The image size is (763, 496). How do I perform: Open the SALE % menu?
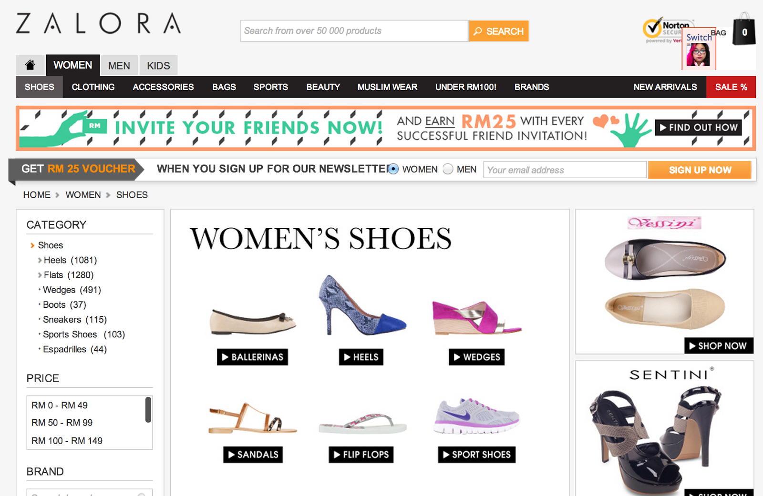click(731, 87)
